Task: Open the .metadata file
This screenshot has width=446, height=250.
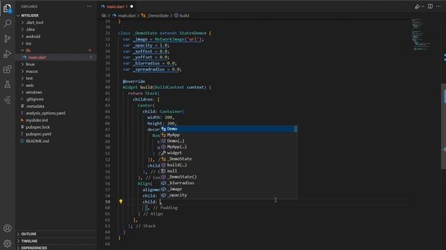Action: click(x=56, y=106)
